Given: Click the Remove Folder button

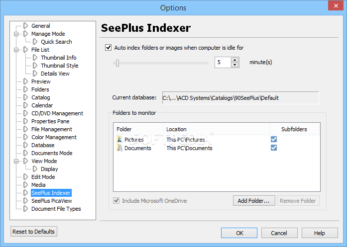Looking at the screenshot, I should (x=298, y=201).
